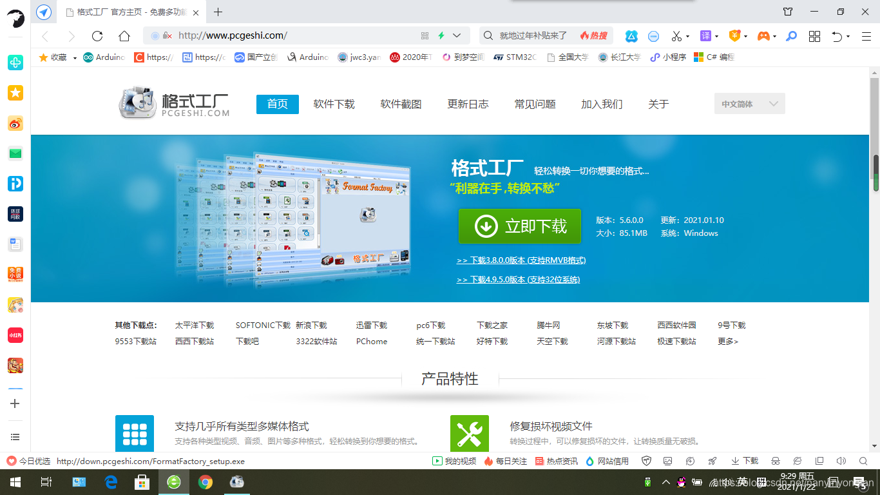Click the blue key password manager icon
Image resolution: width=880 pixels, height=495 pixels.
click(792, 36)
